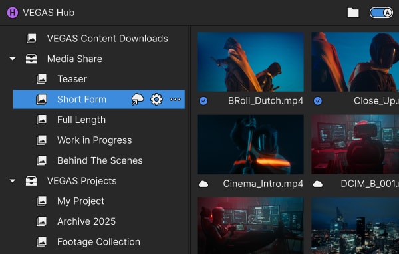Click the cloud upload icon on Short Form
This screenshot has height=254, width=399.
coord(138,99)
